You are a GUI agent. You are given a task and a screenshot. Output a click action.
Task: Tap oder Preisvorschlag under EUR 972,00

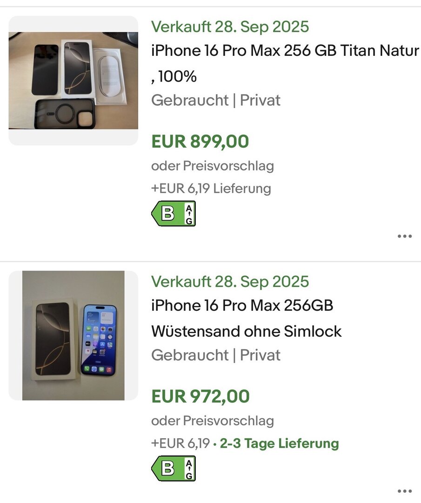coord(213,421)
